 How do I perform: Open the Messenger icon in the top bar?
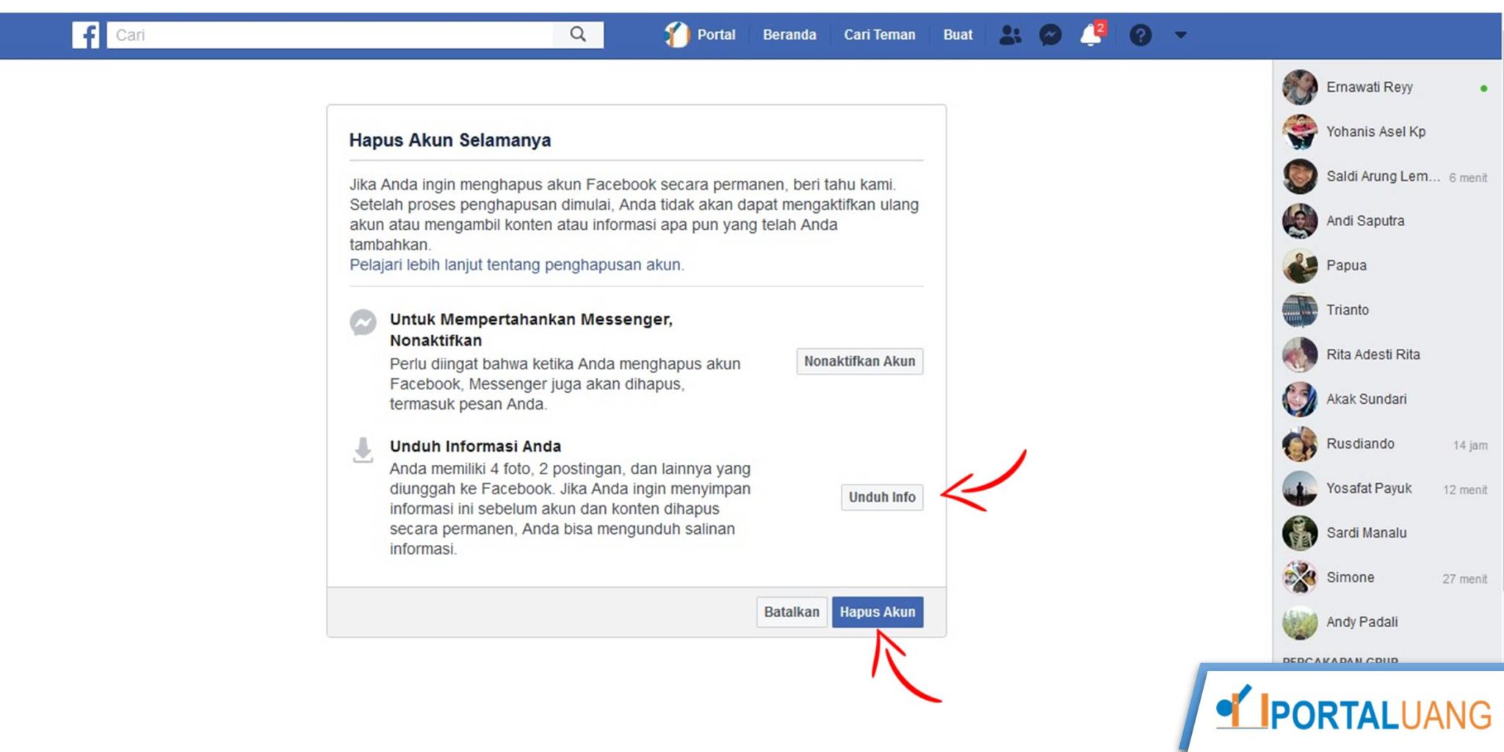[1050, 35]
